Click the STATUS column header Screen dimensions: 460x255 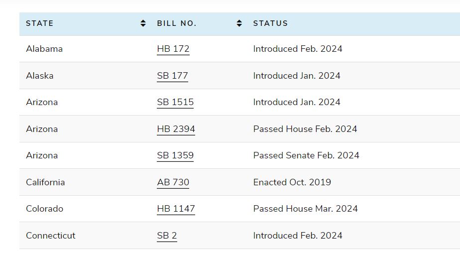270,23
